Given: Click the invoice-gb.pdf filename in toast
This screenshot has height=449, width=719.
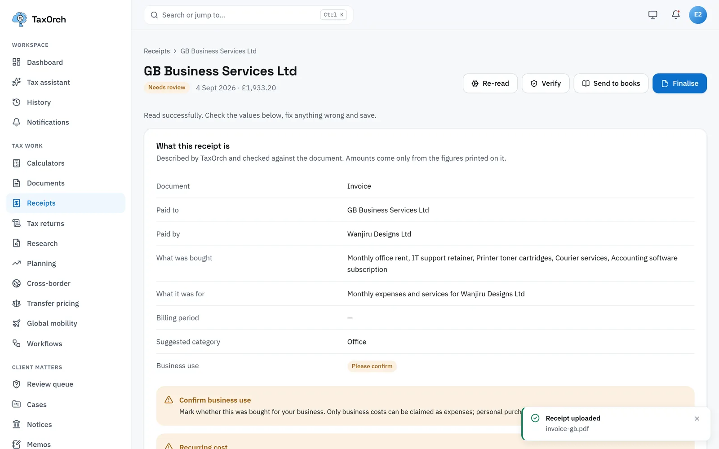Looking at the screenshot, I should [x=567, y=429].
